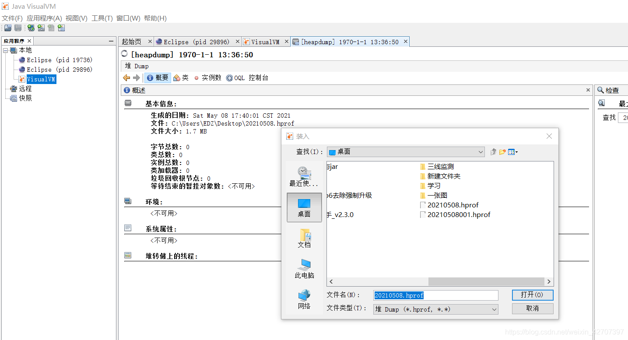Viewport: 628px width, 340px height.
Task: Open the 工具(T) menu
Action: (x=102, y=18)
